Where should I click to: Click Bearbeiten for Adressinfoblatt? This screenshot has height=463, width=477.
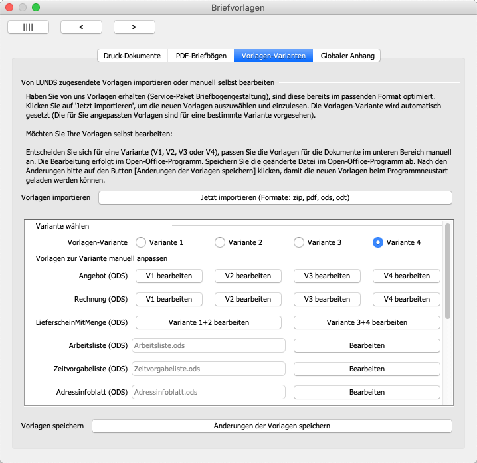(367, 393)
